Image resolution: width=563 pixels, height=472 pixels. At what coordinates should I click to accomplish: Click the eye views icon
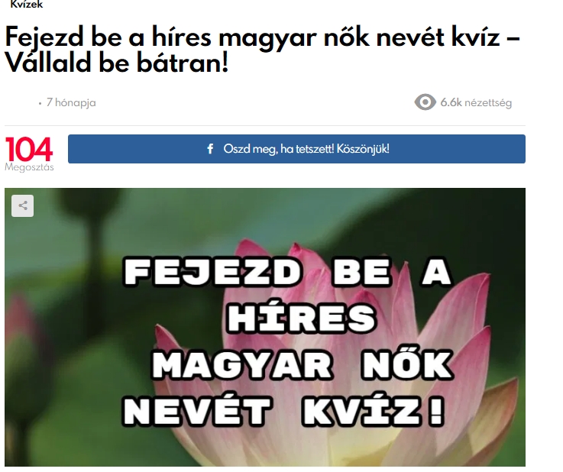coord(425,102)
